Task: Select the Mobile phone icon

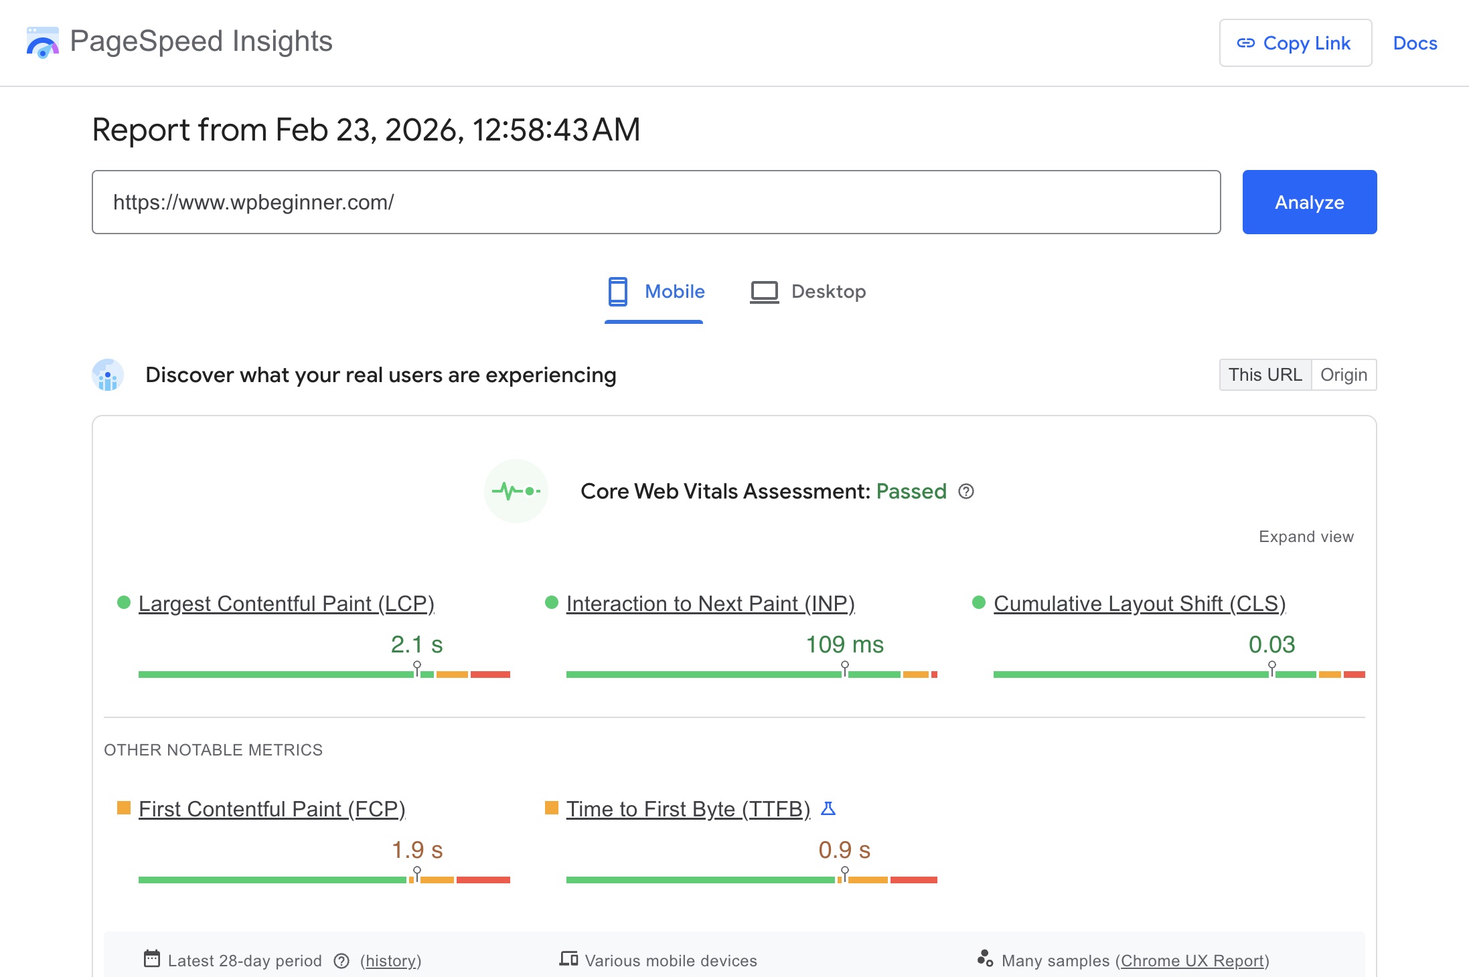Action: pyautogui.click(x=617, y=291)
